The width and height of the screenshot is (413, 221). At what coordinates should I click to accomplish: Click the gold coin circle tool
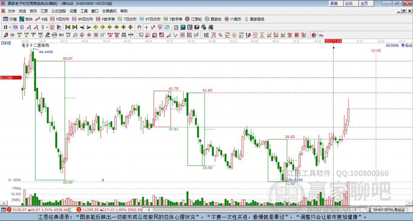click(234, 35)
